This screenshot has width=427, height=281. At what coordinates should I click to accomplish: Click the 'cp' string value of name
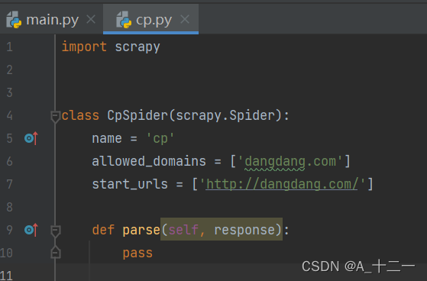(x=160, y=138)
